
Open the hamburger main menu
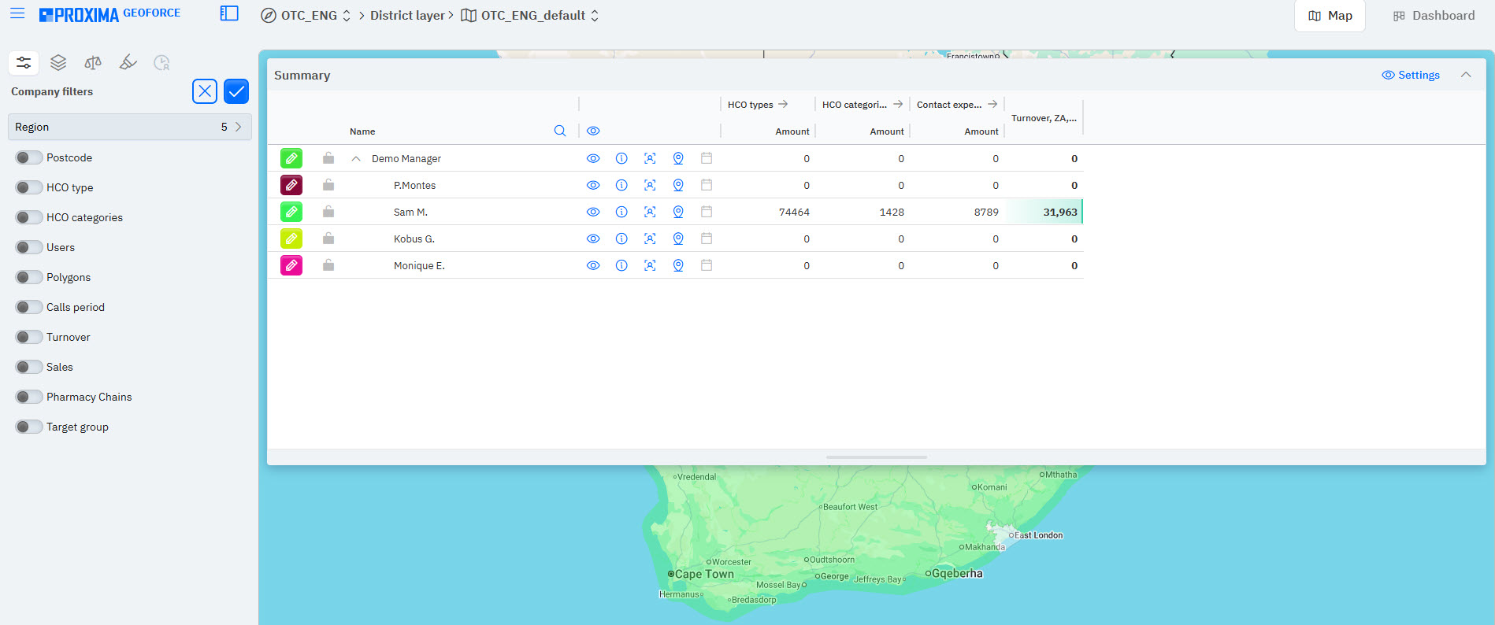(17, 13)
